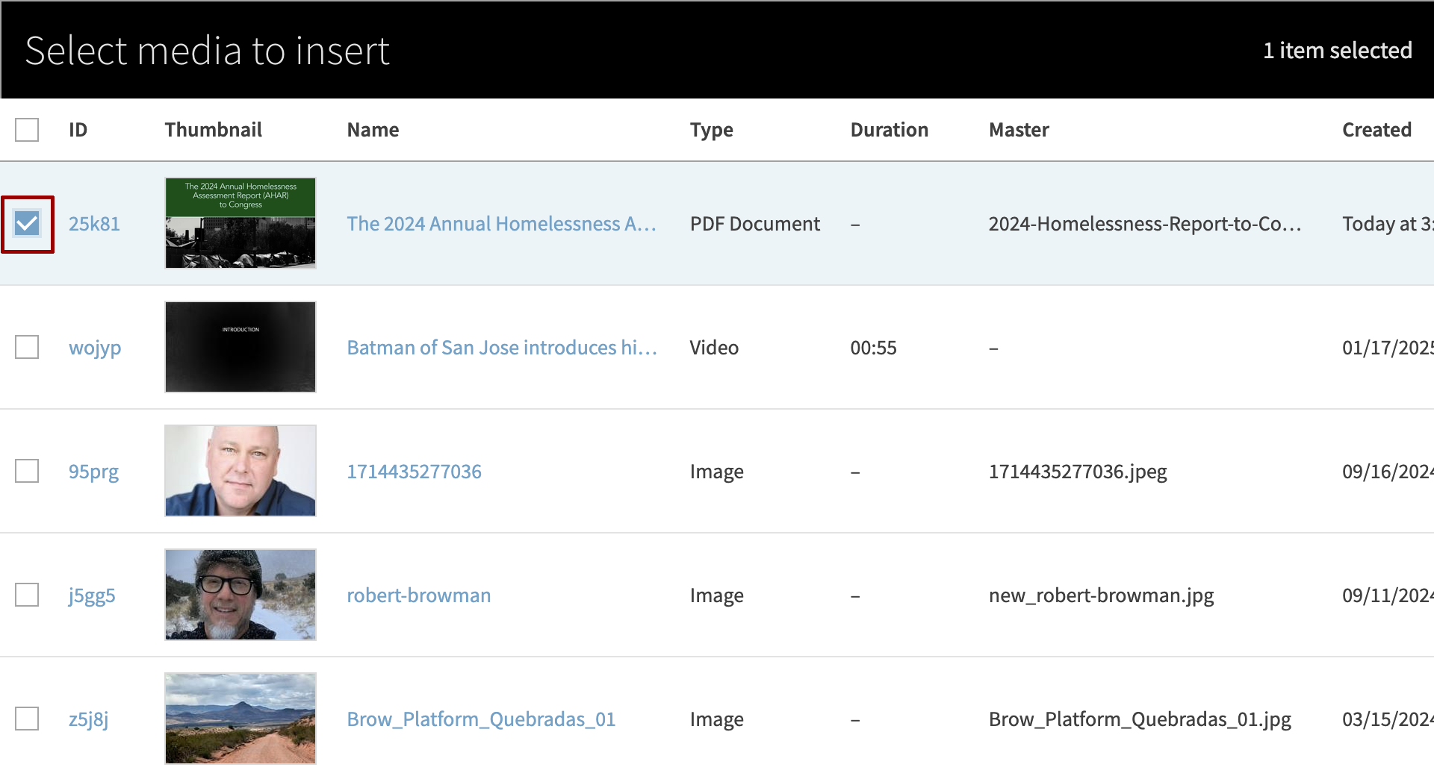Select the checkbox for item 95prg
The height and width of the screenshot is (779, 1434).
pos(27,472)
